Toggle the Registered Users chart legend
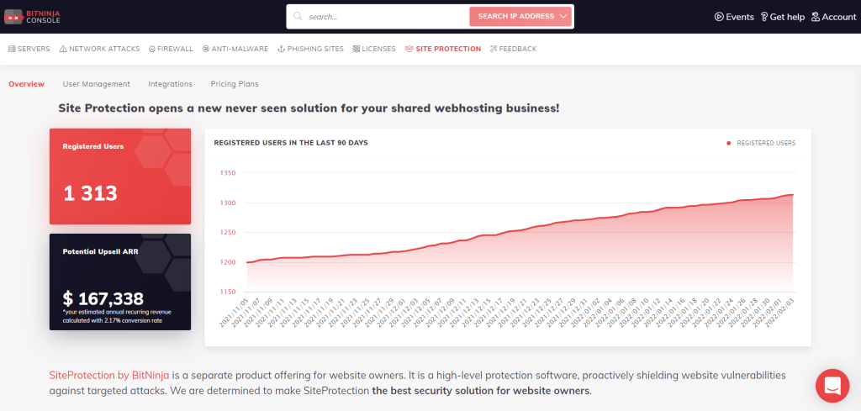Screen dimensions: 861x411 (761, 143)
